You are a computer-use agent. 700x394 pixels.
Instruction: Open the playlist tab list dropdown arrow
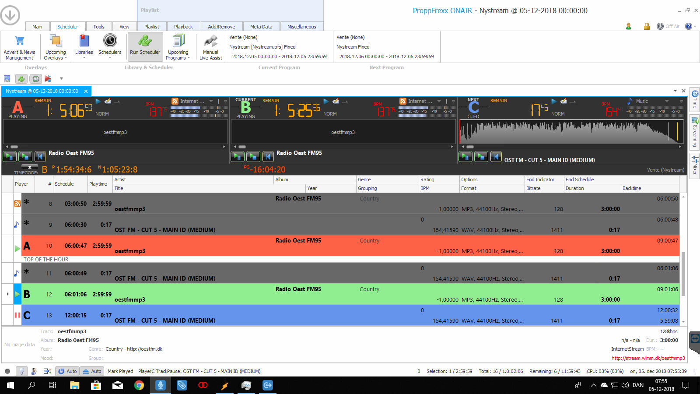pos(675,91)
